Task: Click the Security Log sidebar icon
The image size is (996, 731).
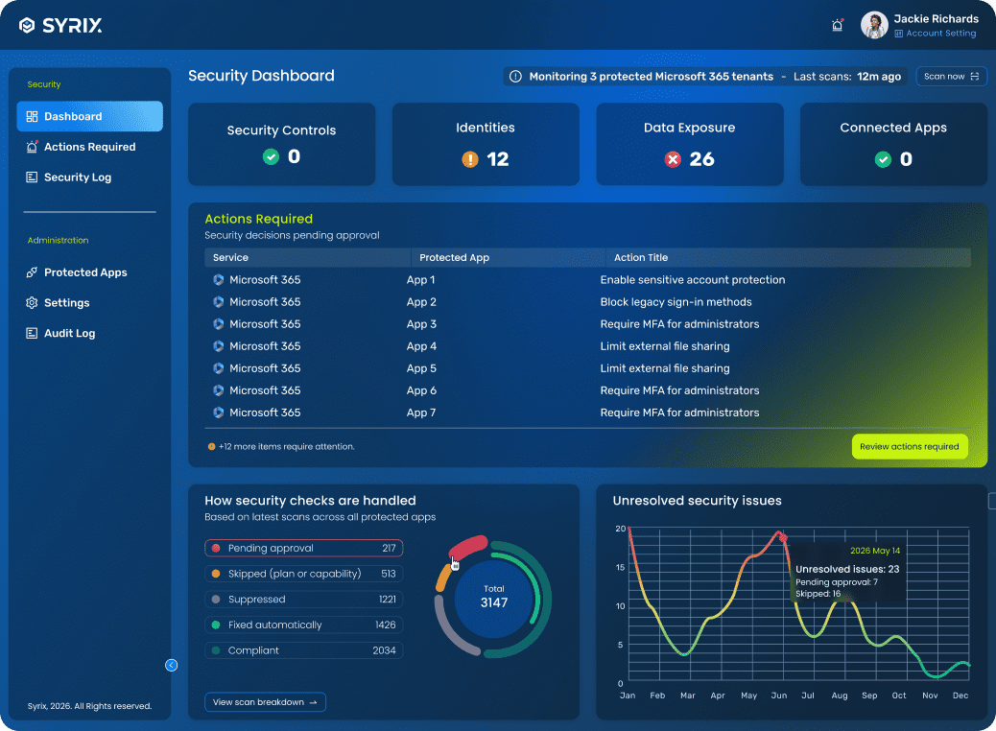Action: pos(32,177)
